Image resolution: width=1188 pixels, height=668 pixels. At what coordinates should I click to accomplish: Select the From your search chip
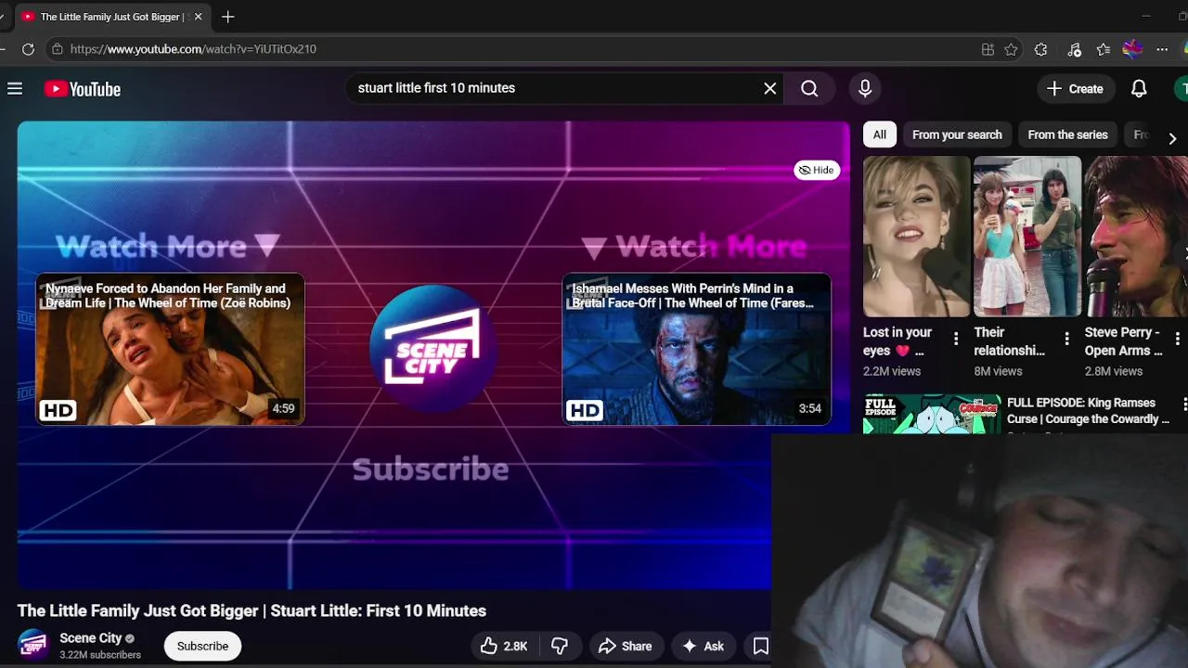pyautogui.click(x=957, y=135)
